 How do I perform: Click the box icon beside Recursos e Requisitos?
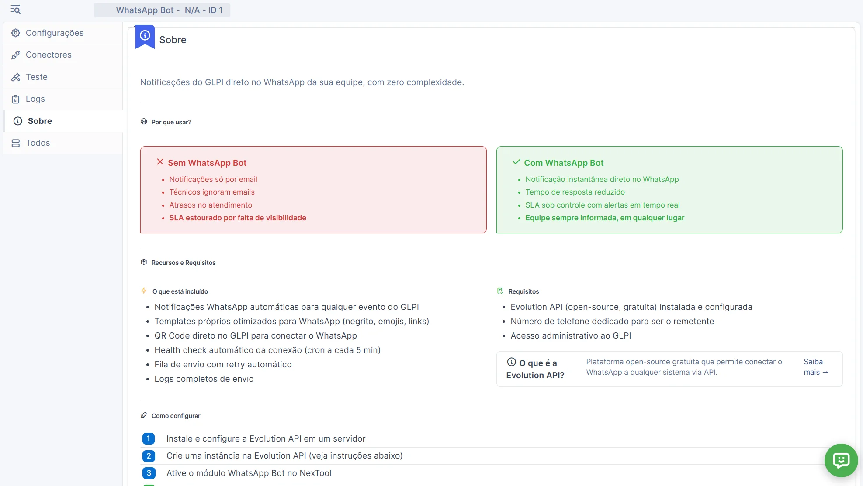pyautogui.click(x=144, y=262)
